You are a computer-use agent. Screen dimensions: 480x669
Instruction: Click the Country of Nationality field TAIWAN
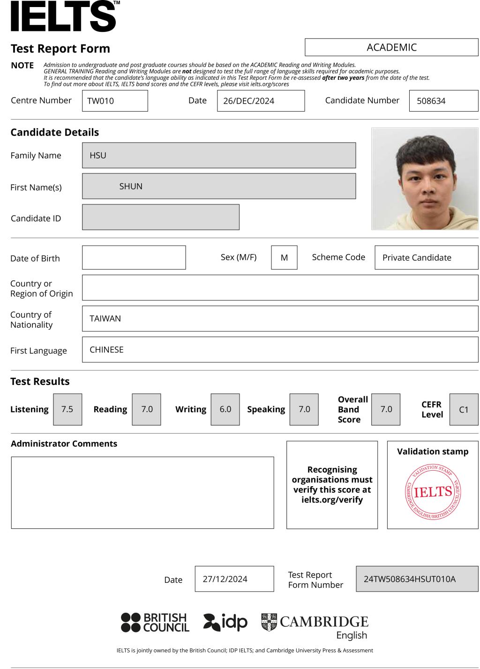pyautogui.click(x=280, y=318)
